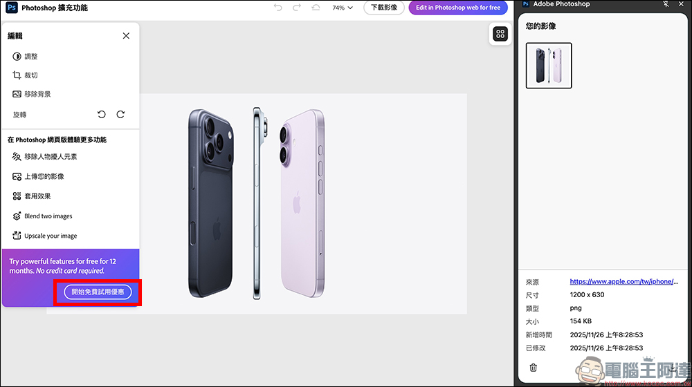
Task: Open the apple.com source link
Action: point(624,282)
